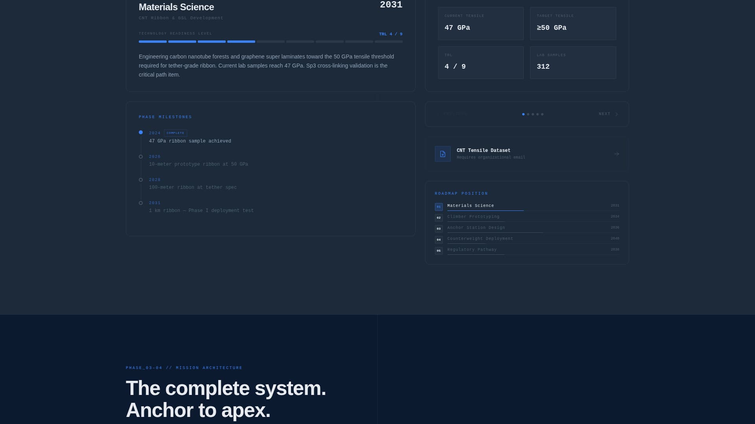Open the Climber Prototyping roadmap entry

pyautogui.click(x=473, y=217)
